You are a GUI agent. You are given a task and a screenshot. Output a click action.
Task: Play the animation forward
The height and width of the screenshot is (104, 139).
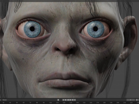click(70, 100)
